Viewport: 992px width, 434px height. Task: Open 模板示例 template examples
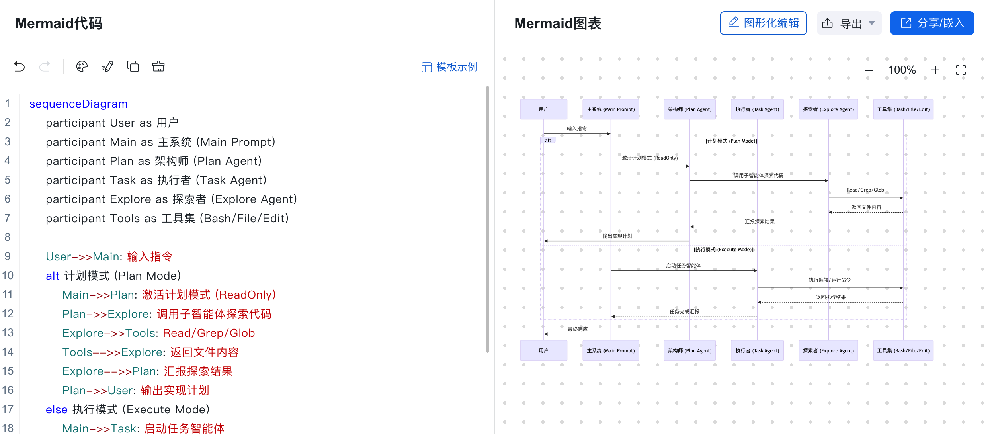pyautogui.click(x=449, y=67)
